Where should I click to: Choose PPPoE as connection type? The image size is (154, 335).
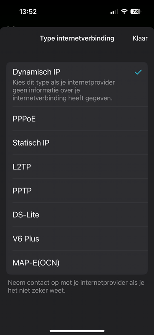(77, 119)
